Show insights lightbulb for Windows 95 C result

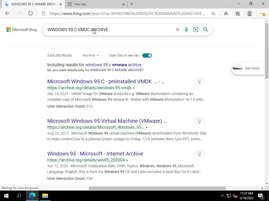point(199,82)
